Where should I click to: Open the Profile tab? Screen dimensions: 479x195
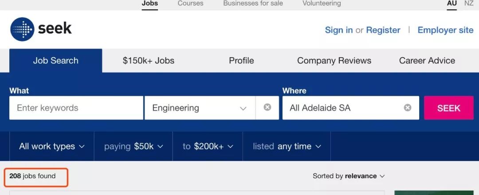click(241, 61)
